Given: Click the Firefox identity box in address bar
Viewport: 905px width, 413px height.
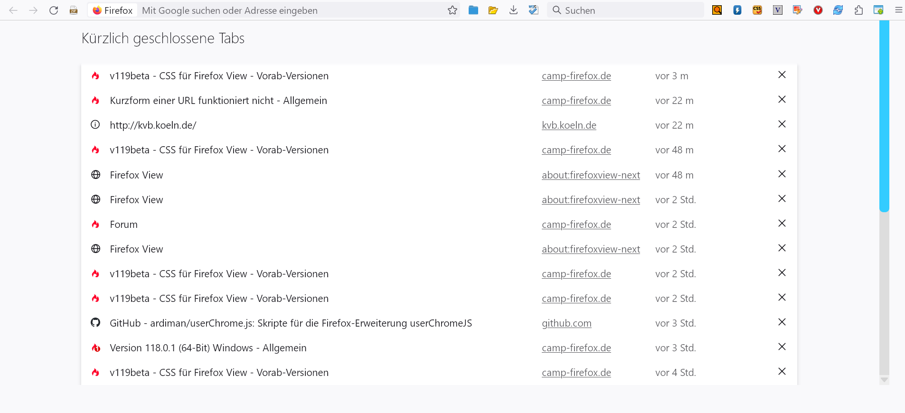Looking at the screenshot, I should [113, 10].
